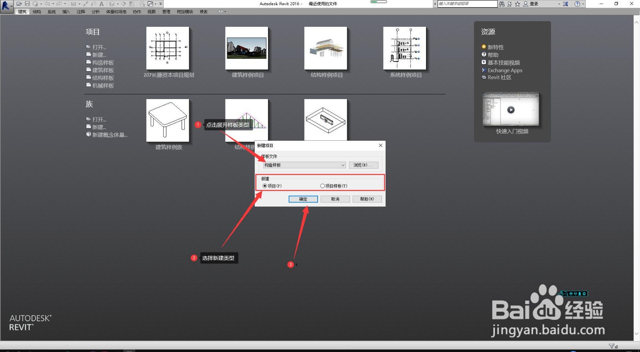Open the 建筑样例项目 thumbnail
Screen dimensions: 640x352
246,48
